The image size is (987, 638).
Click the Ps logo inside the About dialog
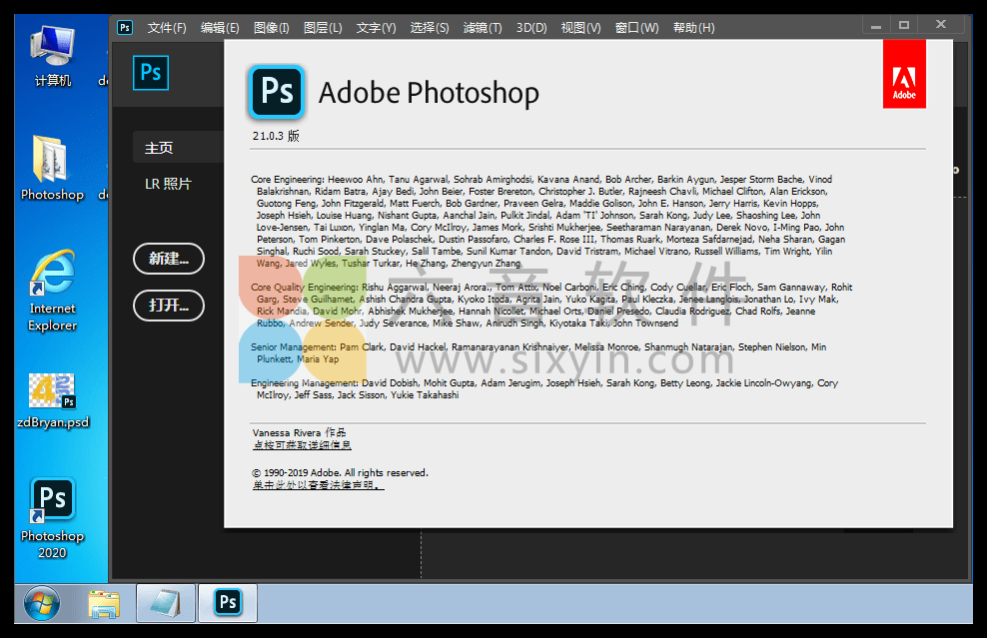pos(276,92)
